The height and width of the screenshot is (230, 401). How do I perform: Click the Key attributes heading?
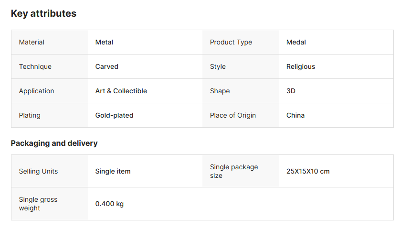click(x=43, y=13)
